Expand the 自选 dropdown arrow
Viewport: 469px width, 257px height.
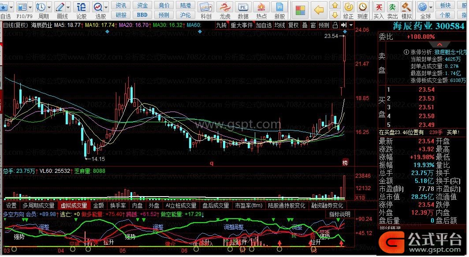coord(11,7)
